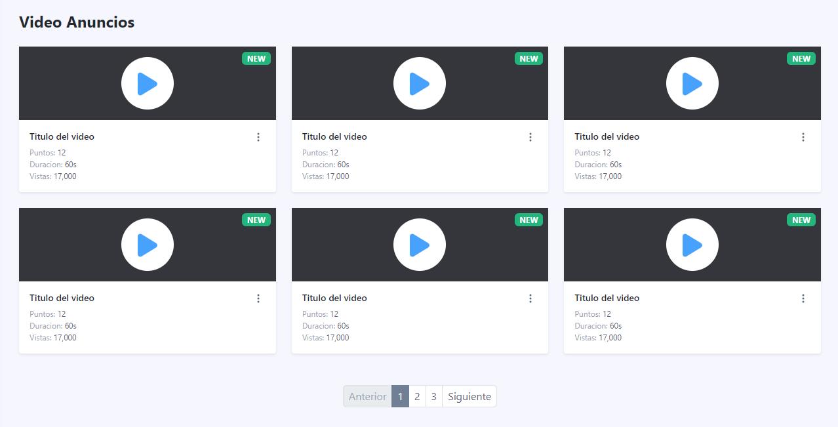838x427 pixels.
Task: Click the Siguiente button
Action: [x=469, y=396]
